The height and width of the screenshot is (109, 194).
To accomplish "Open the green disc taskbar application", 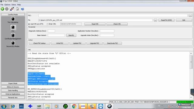I will point(39,106).
